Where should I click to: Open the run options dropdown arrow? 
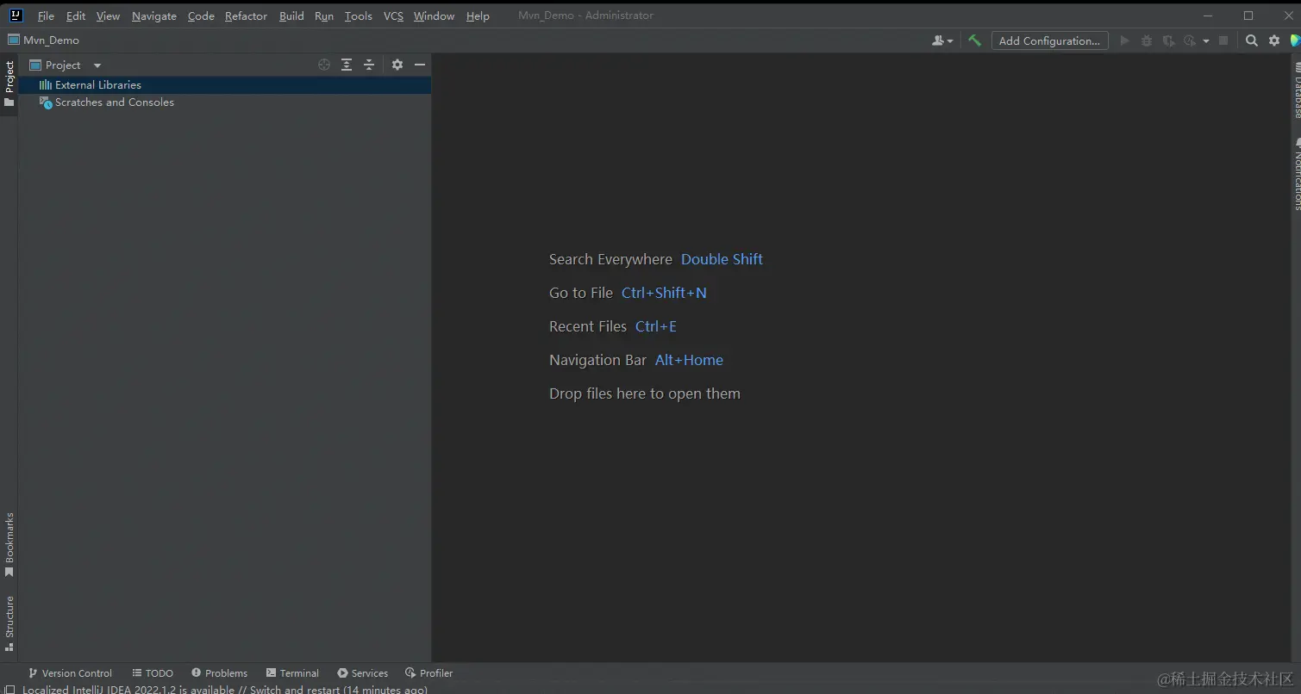point(1205,40)
